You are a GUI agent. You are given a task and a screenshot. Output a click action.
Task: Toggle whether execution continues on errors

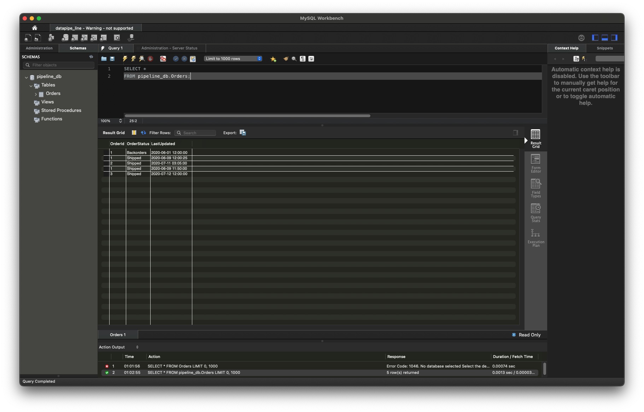(163, 59)
